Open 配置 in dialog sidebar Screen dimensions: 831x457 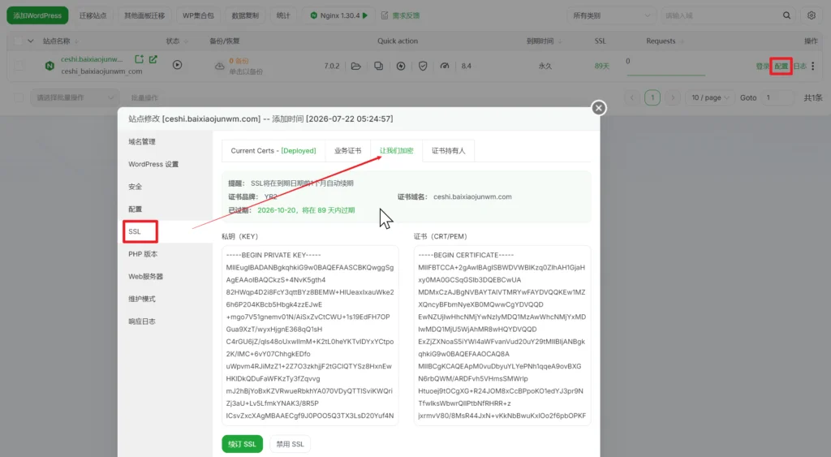136,209
